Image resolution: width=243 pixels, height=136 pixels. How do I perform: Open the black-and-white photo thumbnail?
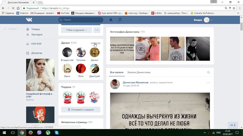198,49
